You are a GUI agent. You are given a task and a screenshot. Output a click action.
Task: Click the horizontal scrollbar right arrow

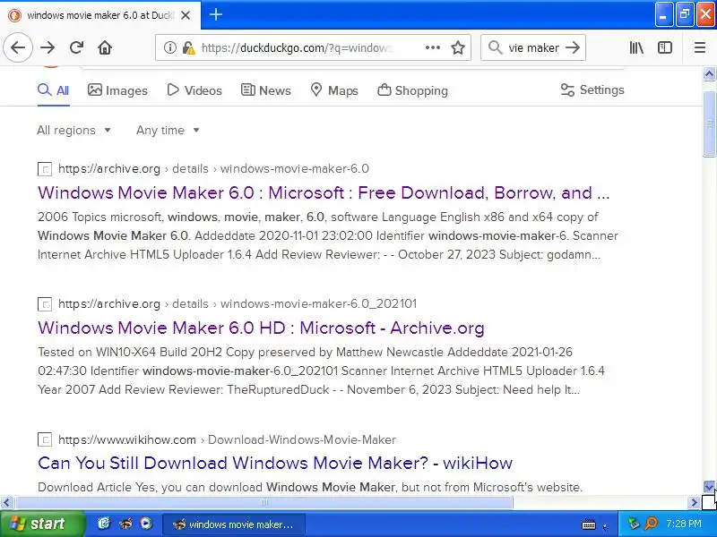click(x=694, y=503)
